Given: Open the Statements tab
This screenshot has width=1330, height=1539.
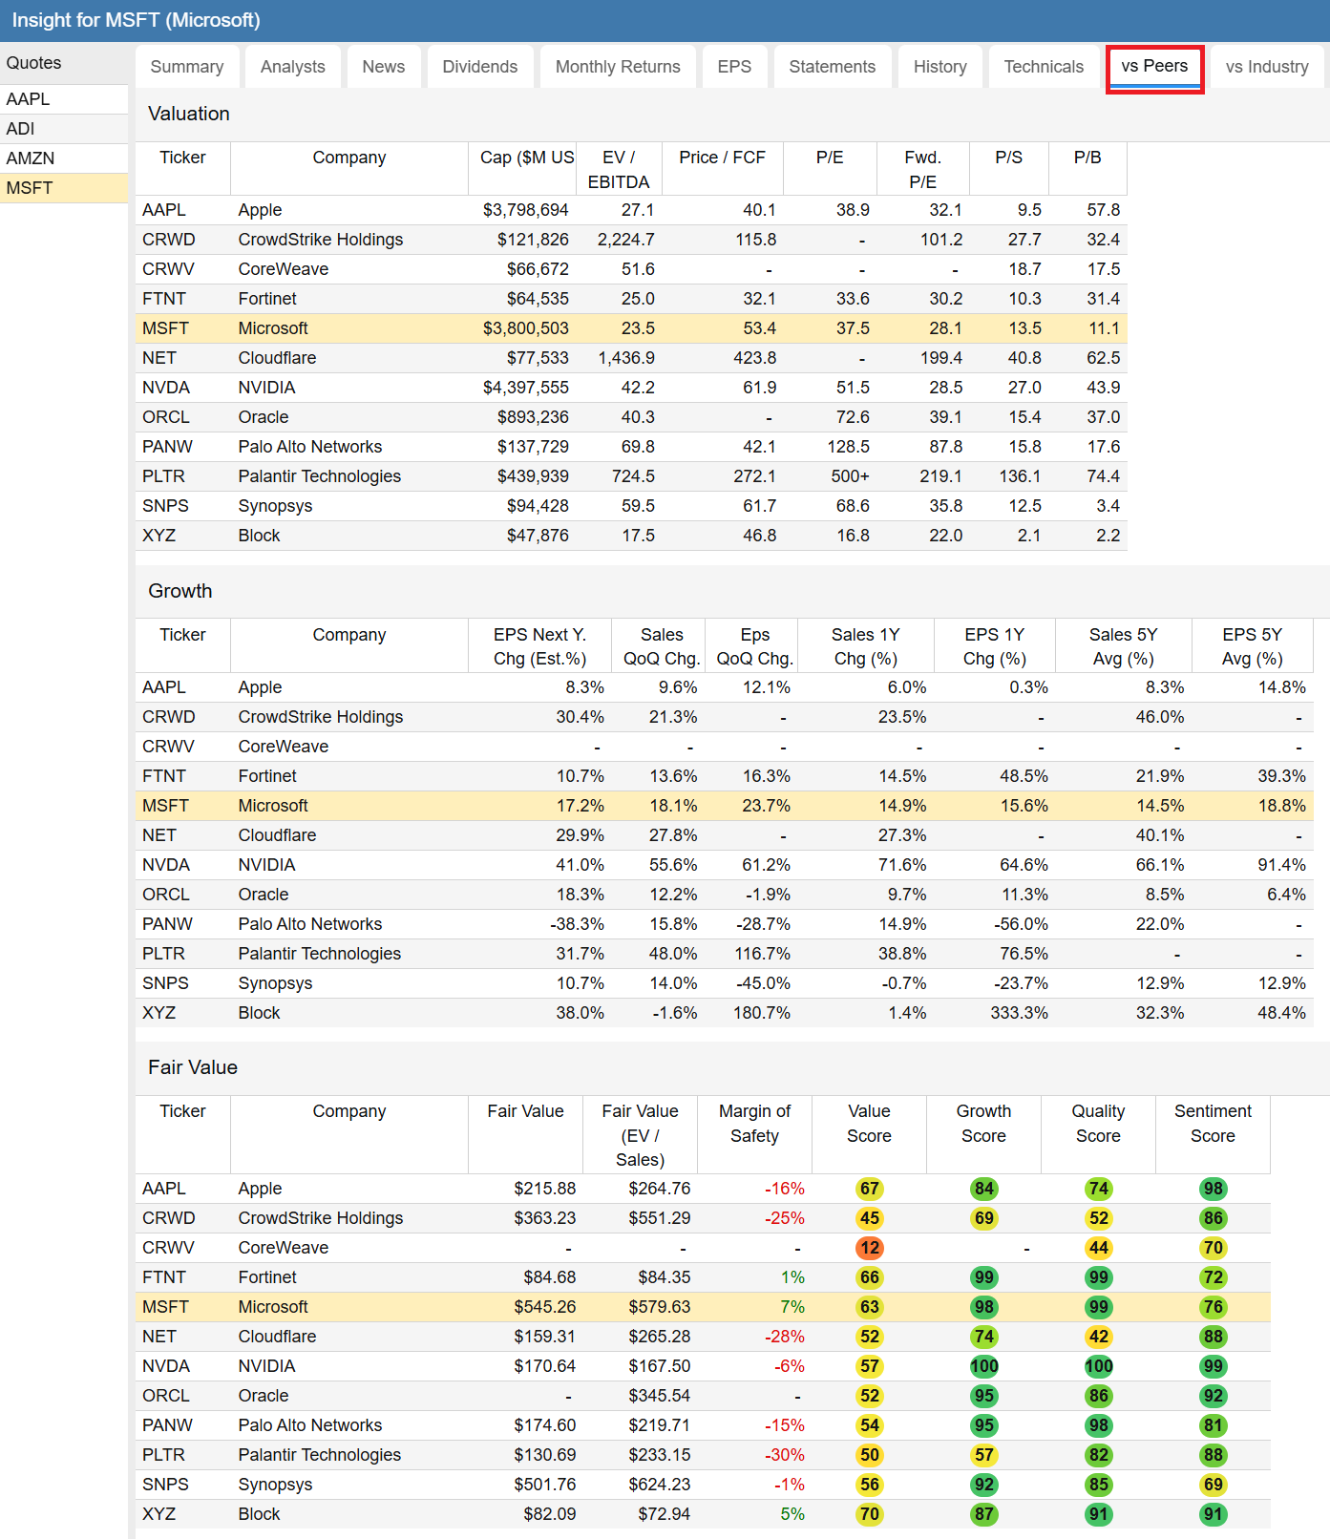Looking at the screenshot, I should point(832,67).
